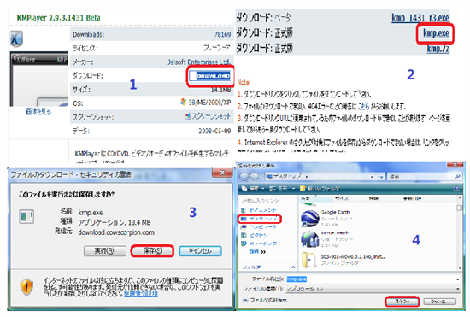Select the Virtual Earth shortcut icon
Screen dimensions: 470x317
[x=310, y=239]
